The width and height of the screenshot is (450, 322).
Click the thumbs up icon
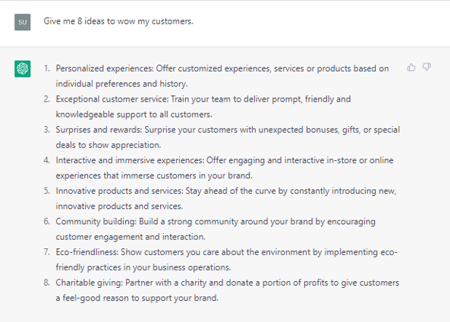point(411,68)
